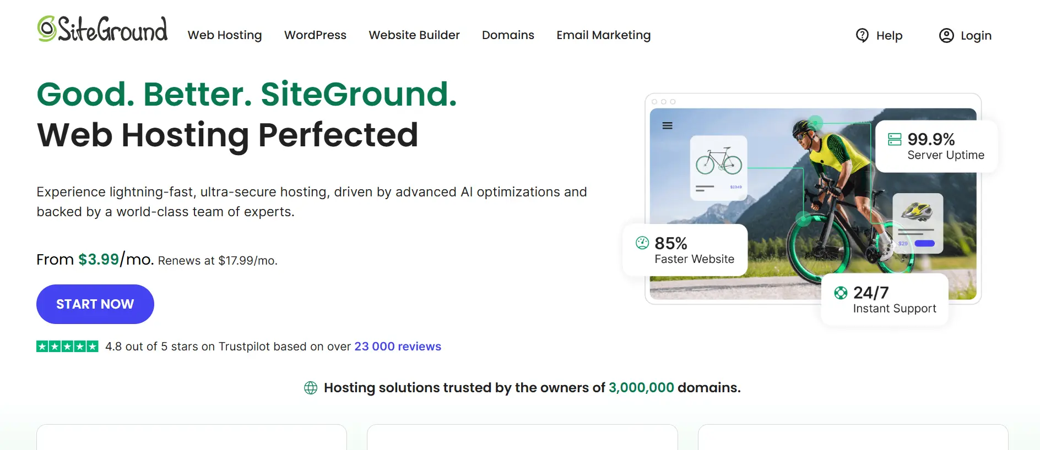Open the Web Hosting menu
This screenshot has height=450, width=1040.
(x=225, y=35)
